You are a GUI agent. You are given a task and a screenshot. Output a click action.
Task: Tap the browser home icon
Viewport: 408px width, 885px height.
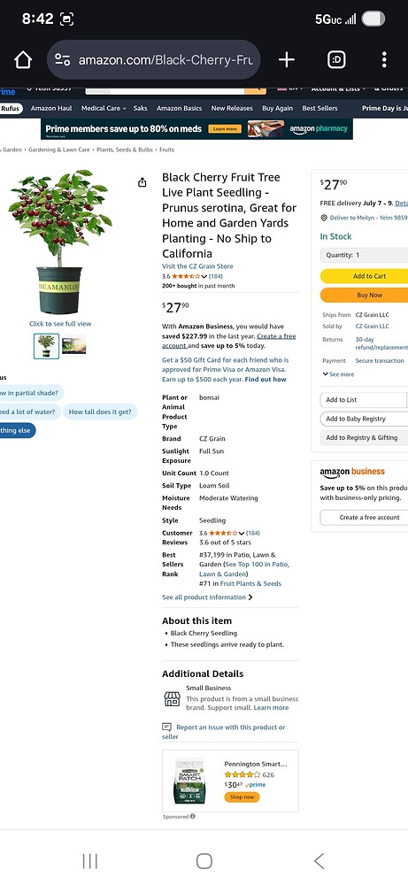23,60
